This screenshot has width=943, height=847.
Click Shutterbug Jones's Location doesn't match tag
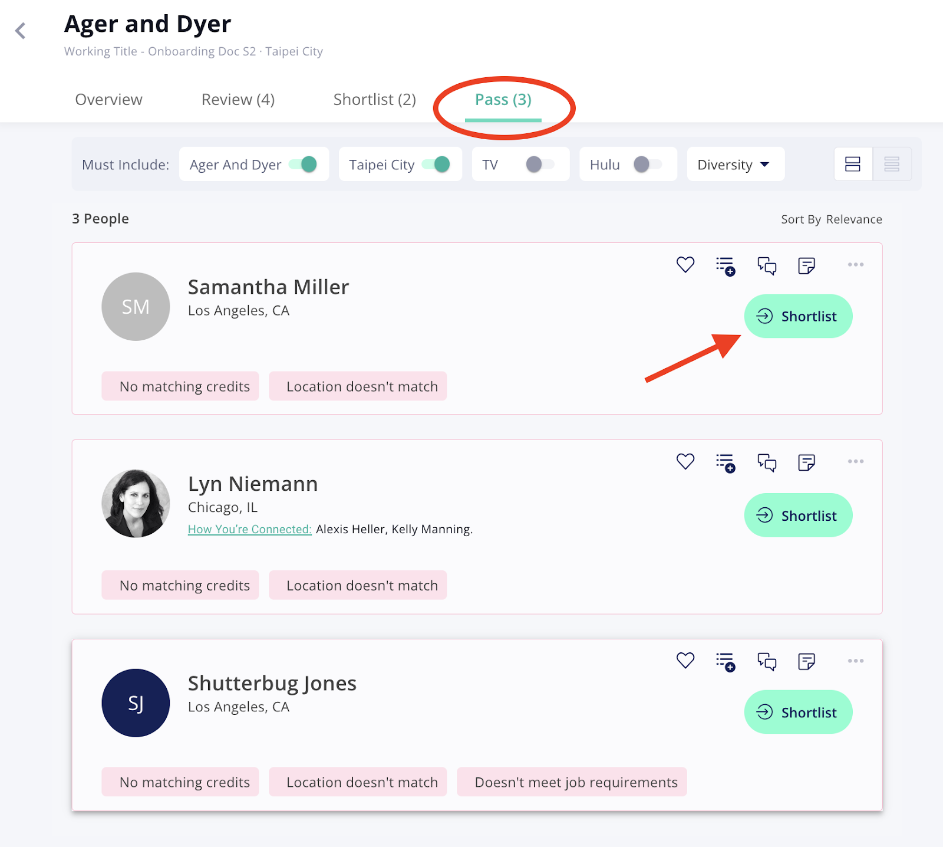358,782
